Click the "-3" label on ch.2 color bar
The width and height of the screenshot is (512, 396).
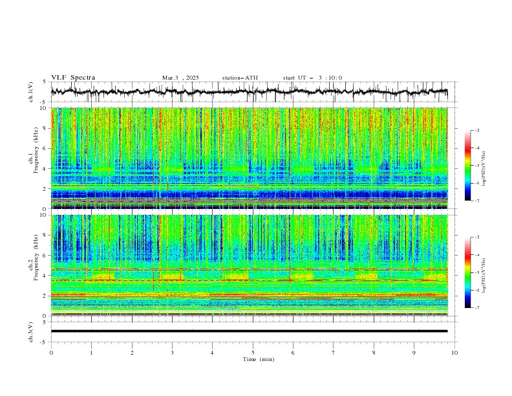click(x=477, y=237)
